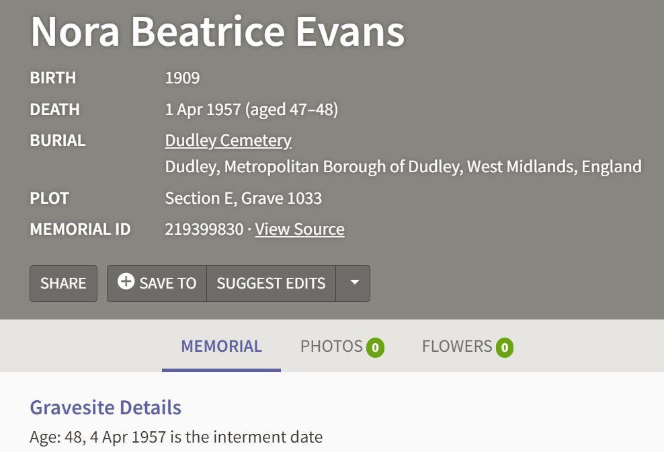This screenshot has width=664, height=452.
Task: Click the Nora Beatrice Evans name heading
Action: tap(217, 31)
